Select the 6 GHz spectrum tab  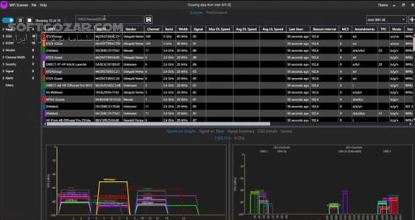point(240,138)
